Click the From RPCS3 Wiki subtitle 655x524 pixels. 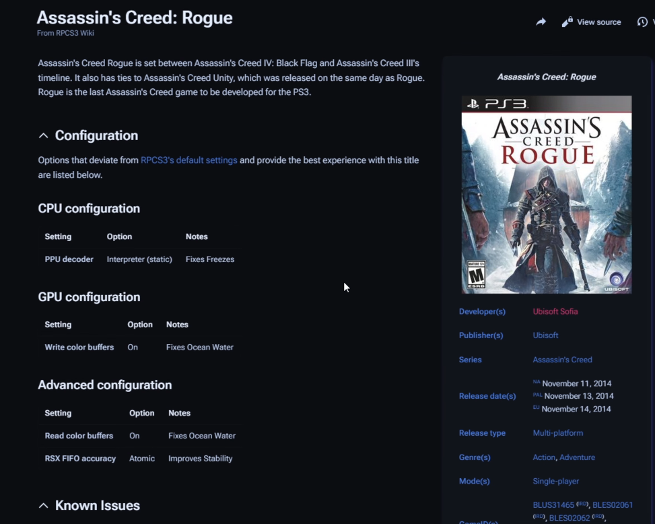point(65,33)
